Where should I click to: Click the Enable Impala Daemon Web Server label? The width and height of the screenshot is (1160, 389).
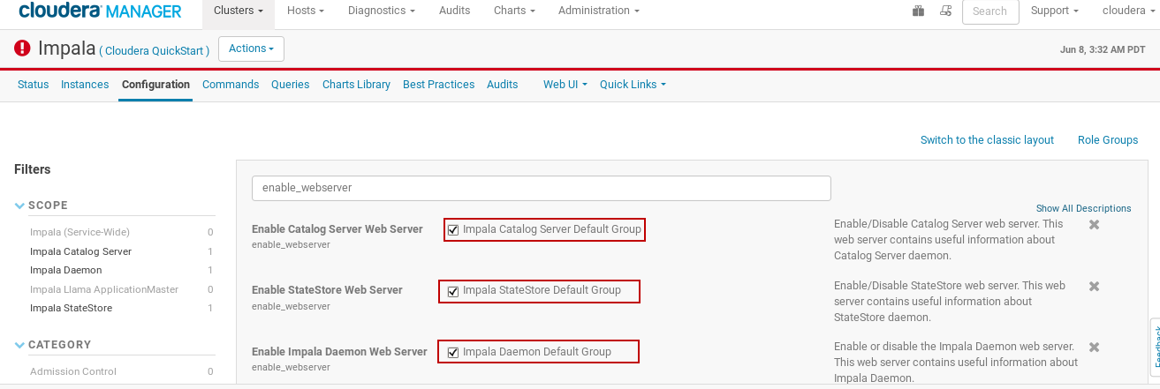(339, 351)
